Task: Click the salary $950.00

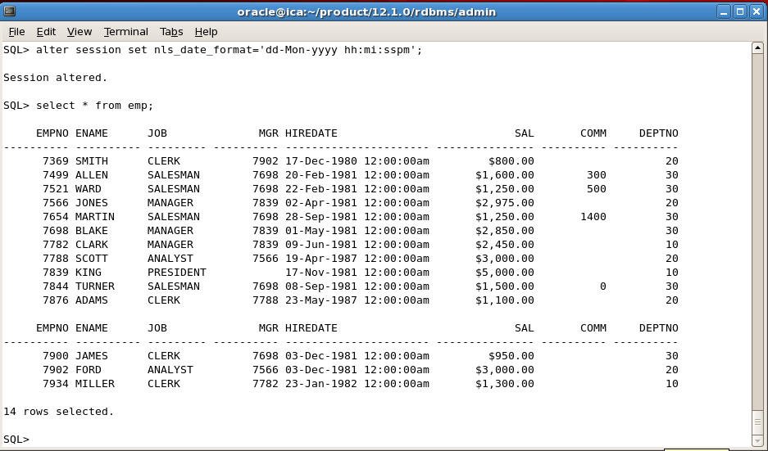Action: tap(511, 356)
